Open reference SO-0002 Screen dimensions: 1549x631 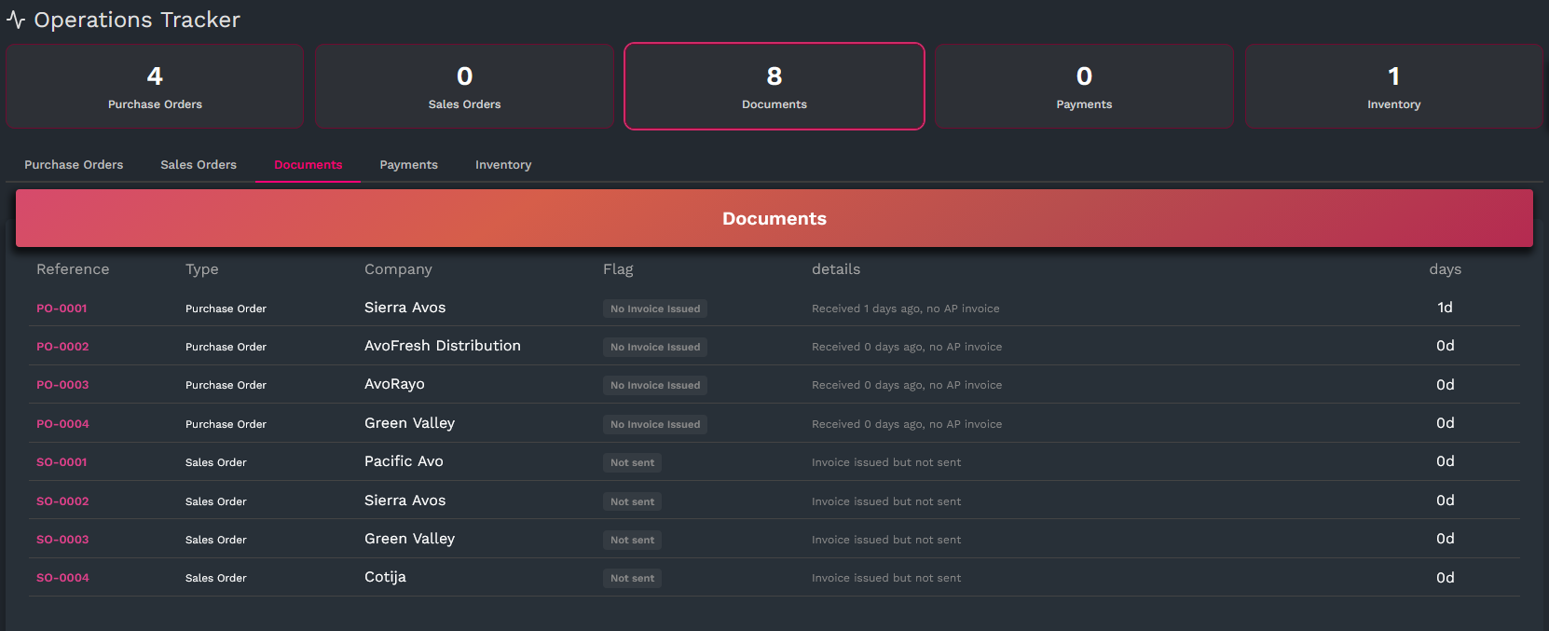coord(62,501)
